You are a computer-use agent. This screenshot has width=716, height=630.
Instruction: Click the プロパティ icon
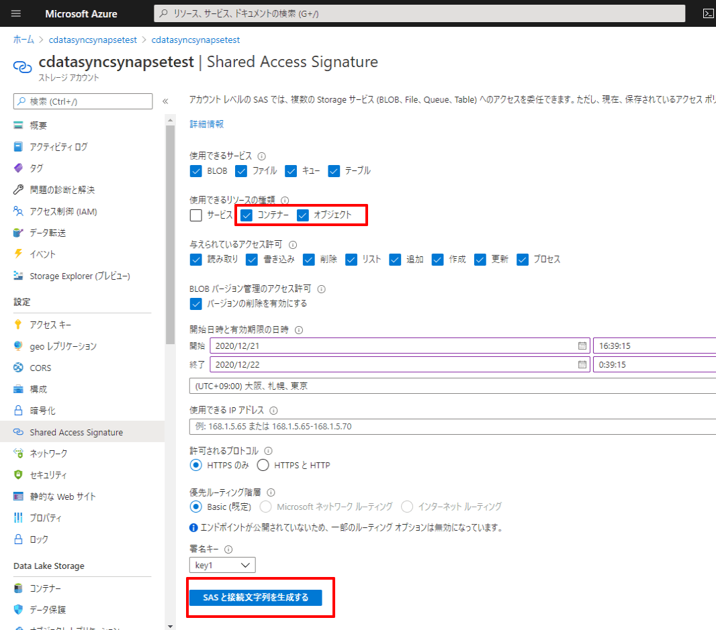pyautogui.click(x=18, y=517)
